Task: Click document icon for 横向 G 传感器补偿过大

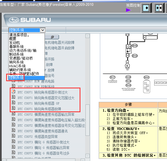Action: tap(13, 141)
